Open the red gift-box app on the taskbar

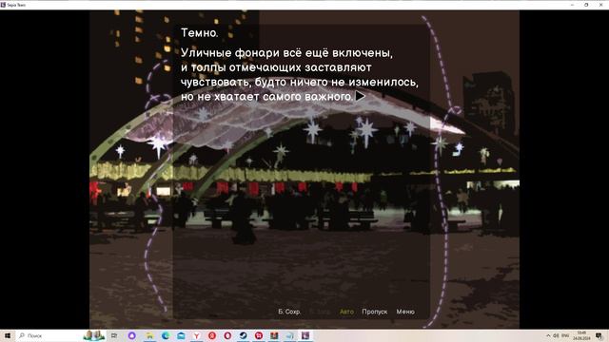click(x=274, y=335)
